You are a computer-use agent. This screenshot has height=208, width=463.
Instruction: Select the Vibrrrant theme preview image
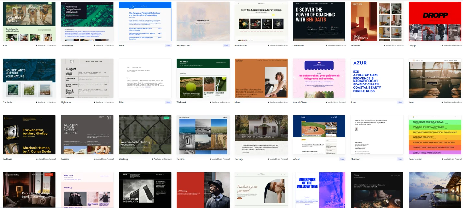coord(377,21)
